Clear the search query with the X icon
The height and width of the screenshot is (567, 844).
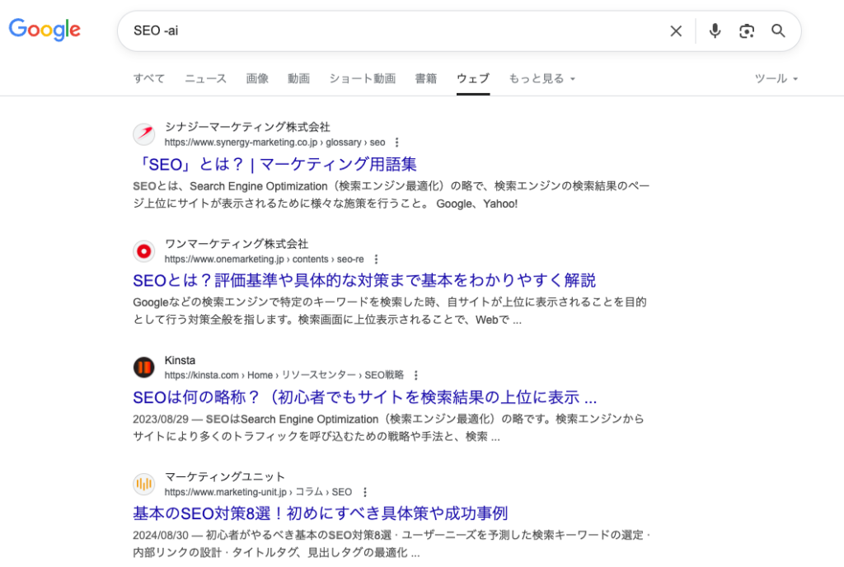(676, 31)
